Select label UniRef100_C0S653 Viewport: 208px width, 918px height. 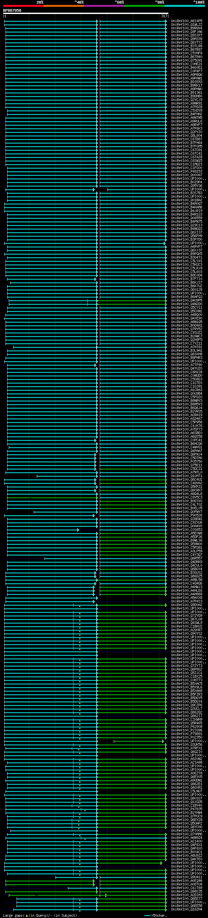(187, 530)
